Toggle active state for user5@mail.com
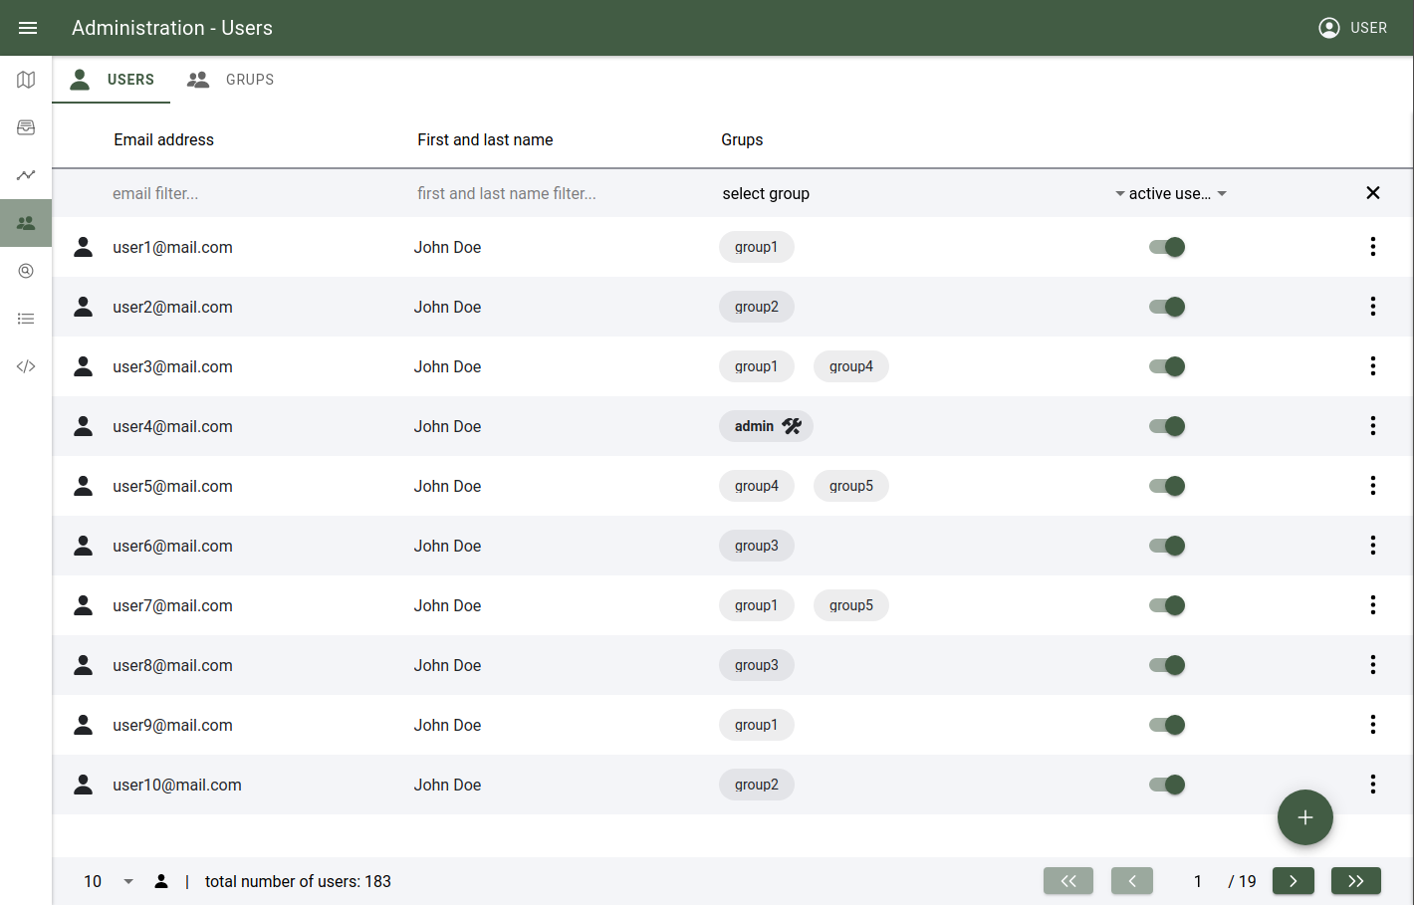The width and height of the screenshot is (1414, 905). click(1167, 486)
